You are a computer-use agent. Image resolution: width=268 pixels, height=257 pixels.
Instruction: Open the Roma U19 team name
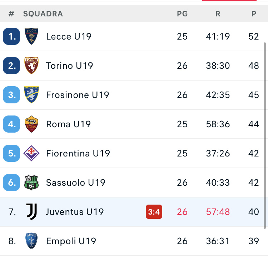(68, 124)
